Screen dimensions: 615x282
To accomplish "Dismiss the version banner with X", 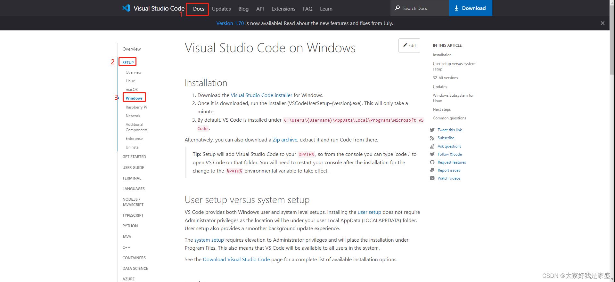I will pyautogui.click(x=603, y=23).
